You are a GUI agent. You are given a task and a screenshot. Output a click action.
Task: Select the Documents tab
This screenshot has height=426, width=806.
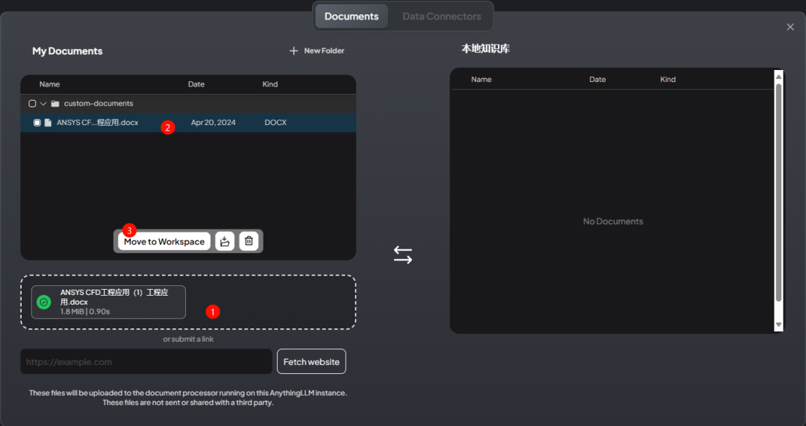click(x=352, y=16)
